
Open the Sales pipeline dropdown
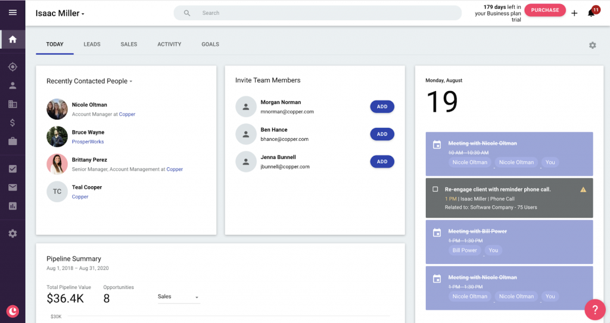point(178,297)
